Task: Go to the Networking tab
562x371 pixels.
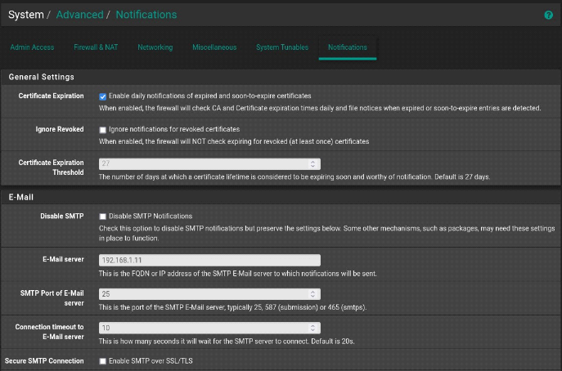Action: [155, 47]
